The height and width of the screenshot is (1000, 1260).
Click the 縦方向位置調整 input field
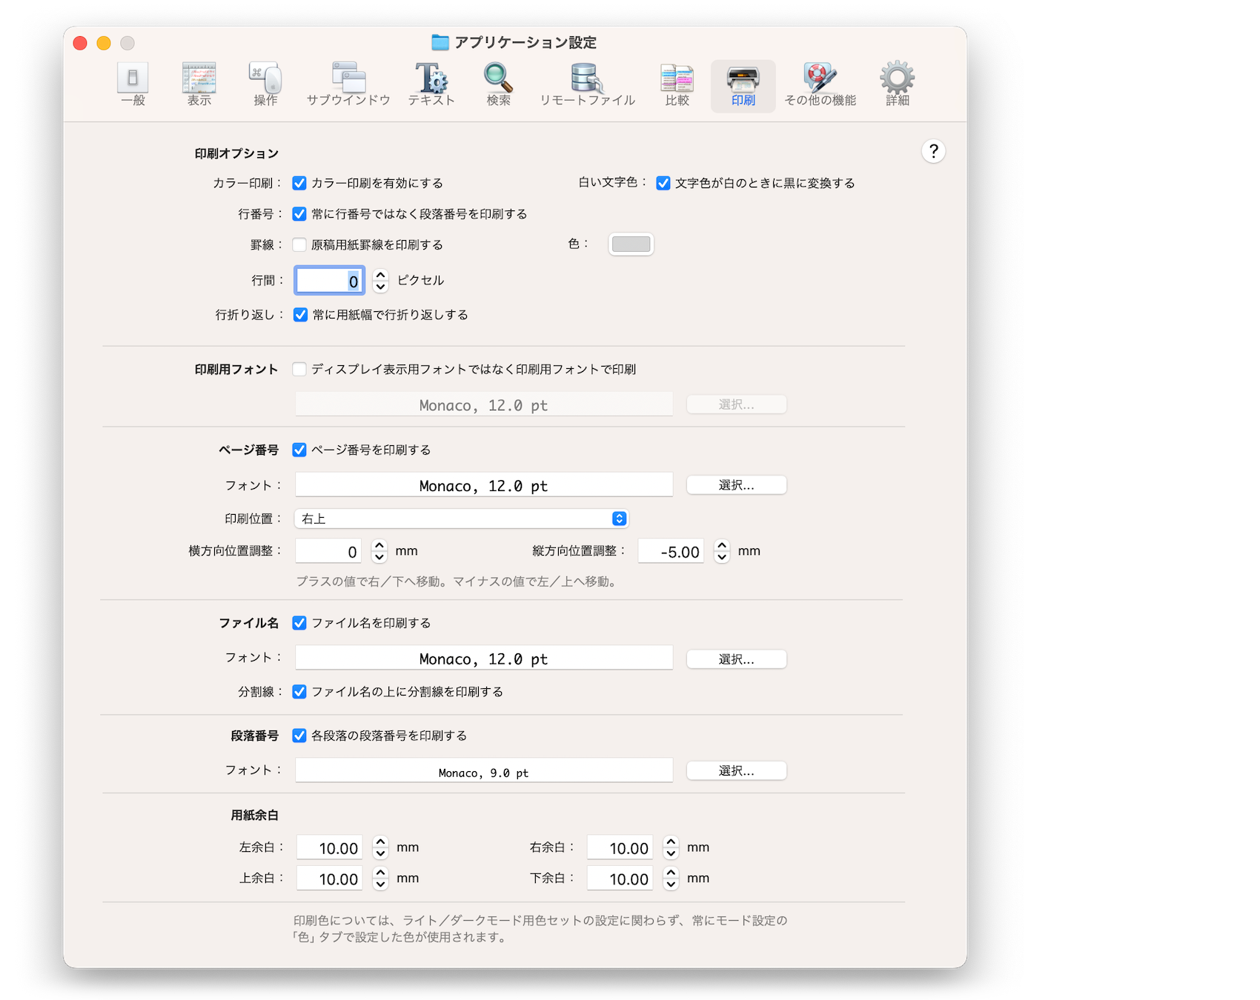click(x=671, y=551)
